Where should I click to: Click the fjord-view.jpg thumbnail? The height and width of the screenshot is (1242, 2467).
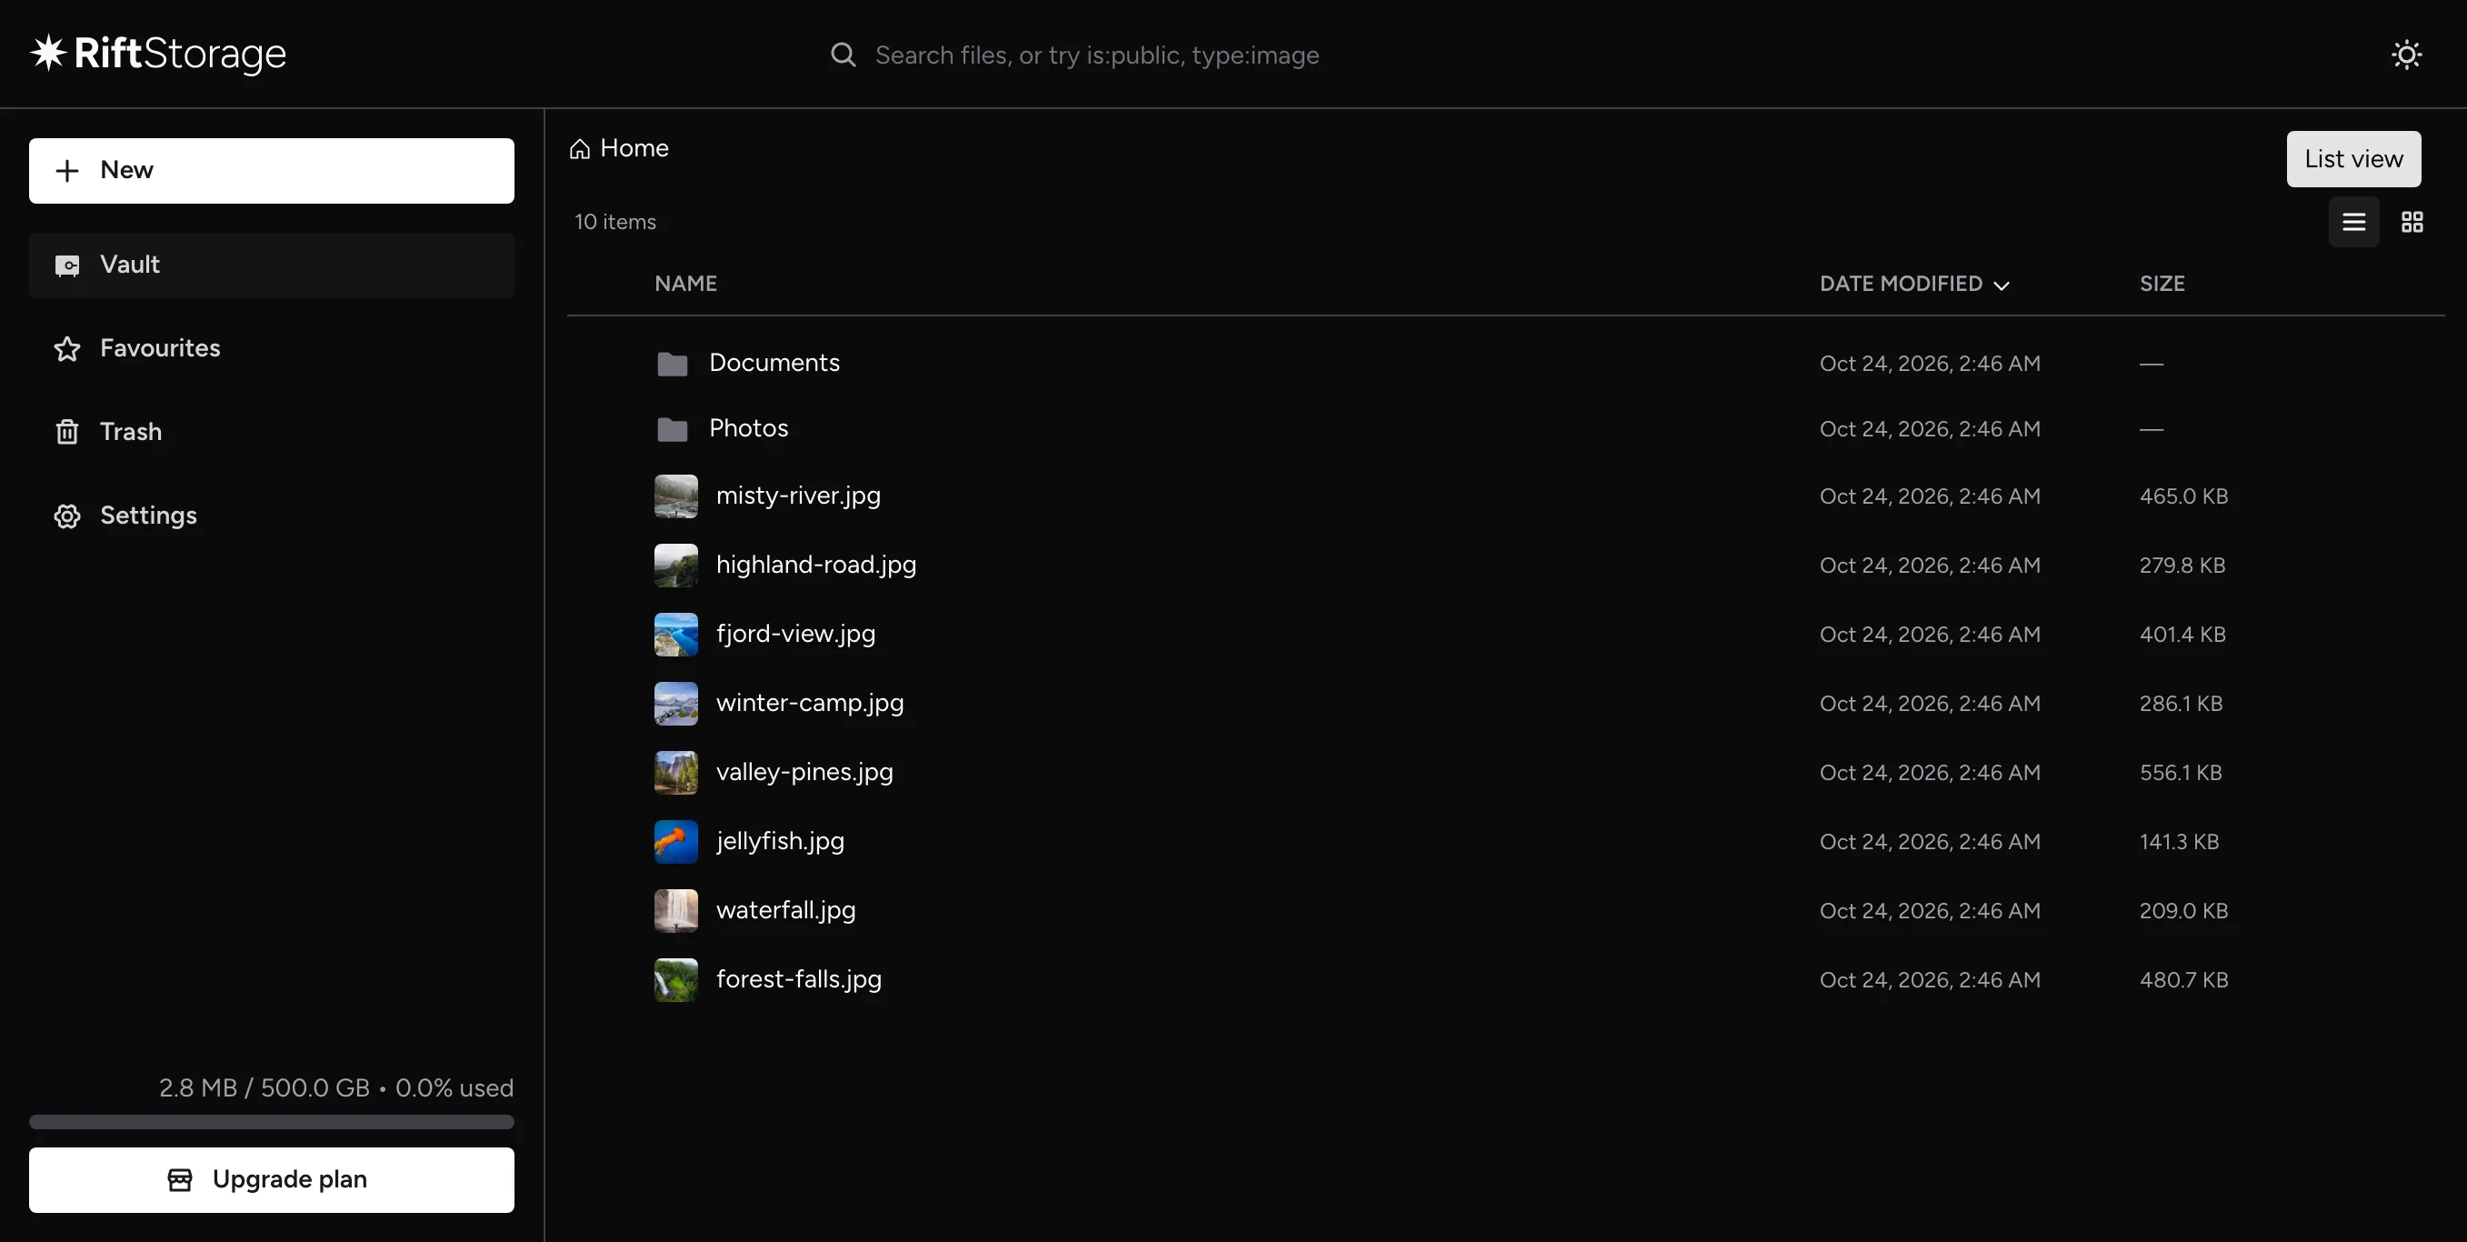click(x=676, y=634)
